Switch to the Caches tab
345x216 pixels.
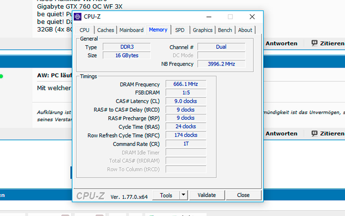(106, 30)
